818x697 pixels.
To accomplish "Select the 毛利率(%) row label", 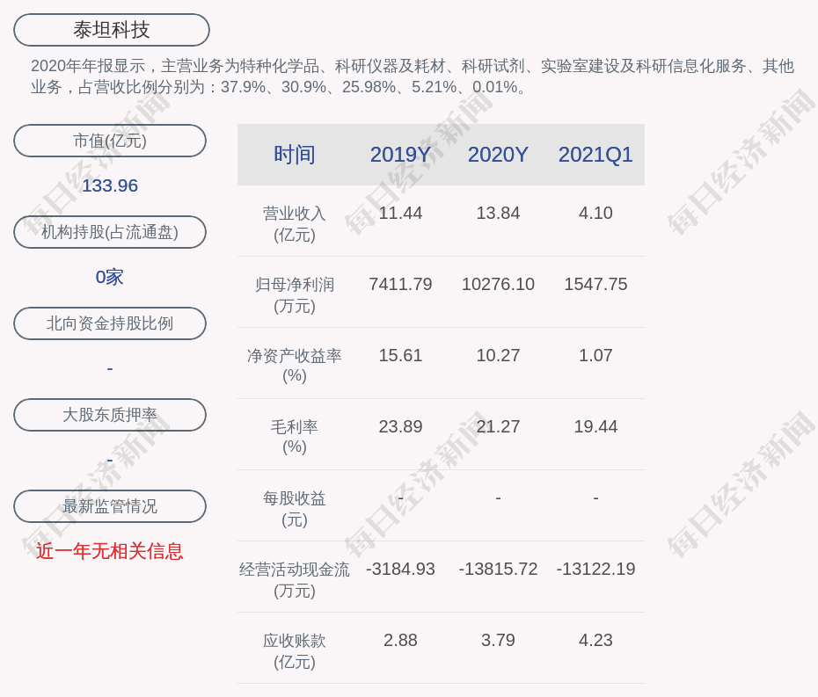I will pos(294,437).
